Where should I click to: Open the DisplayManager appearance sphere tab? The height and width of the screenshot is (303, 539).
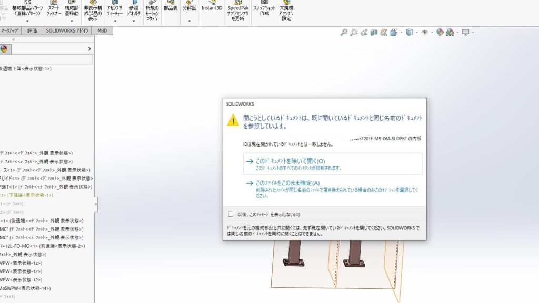coord(4,49)
